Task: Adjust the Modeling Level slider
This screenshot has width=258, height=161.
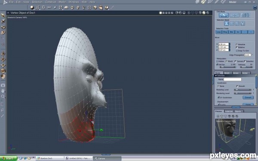Action: coord(243,90)
